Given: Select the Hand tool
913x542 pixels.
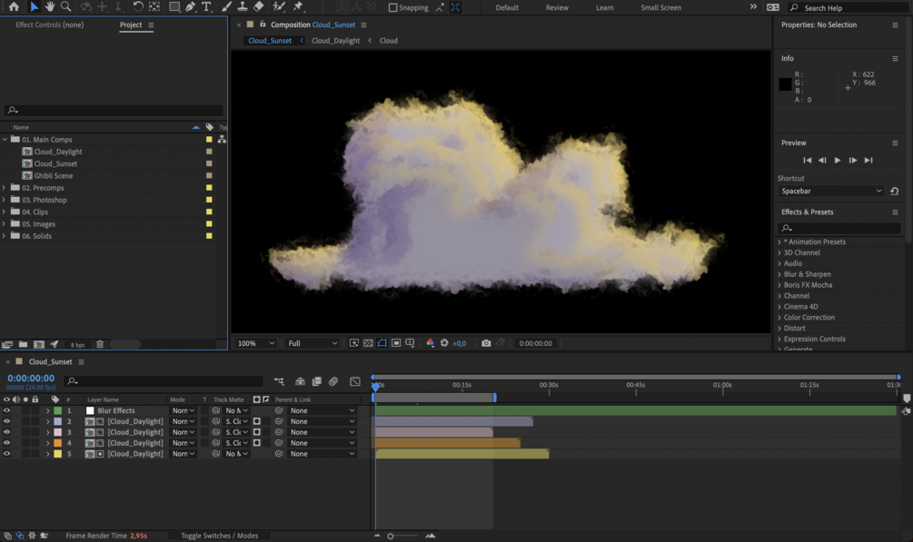Looking at the screenshot, I should coord(50,7).
